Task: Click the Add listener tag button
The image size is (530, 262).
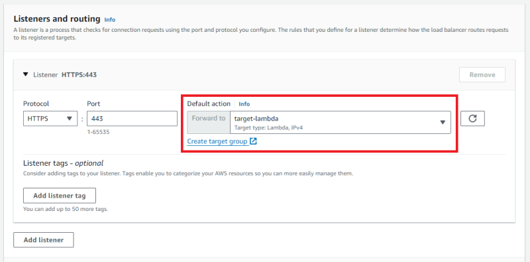Action: tap(60, 196)
